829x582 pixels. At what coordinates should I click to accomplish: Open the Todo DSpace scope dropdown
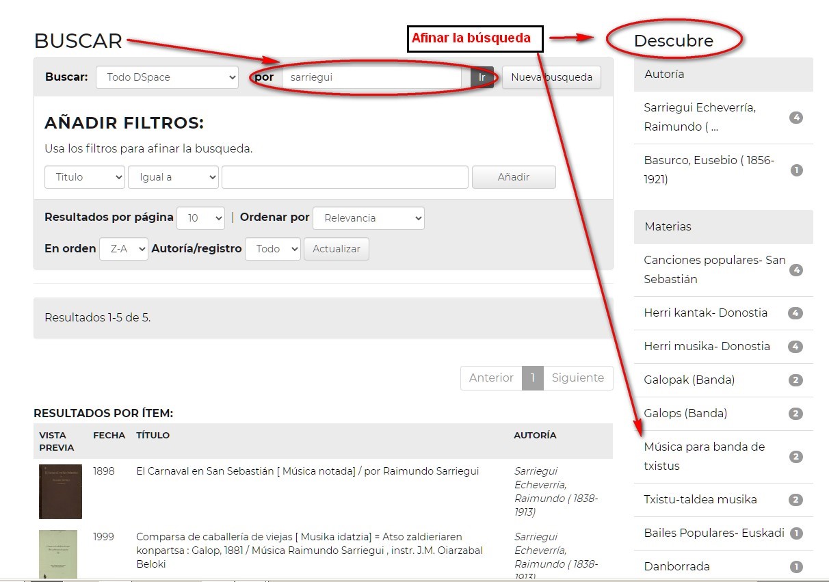(x=167, y=77)
